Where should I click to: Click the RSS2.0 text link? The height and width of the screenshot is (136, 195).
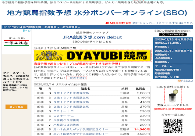point(187,81)
